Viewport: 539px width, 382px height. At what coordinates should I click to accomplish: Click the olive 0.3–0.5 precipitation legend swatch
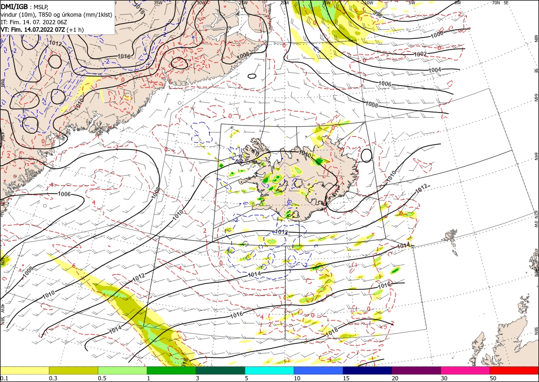coord(73,370)
